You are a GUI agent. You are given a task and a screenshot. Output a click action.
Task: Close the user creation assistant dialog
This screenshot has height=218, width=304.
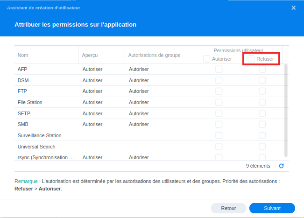coord(293,8)
